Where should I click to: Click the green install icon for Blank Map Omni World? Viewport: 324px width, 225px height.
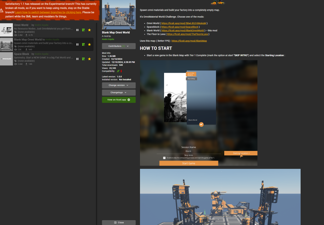83,44
